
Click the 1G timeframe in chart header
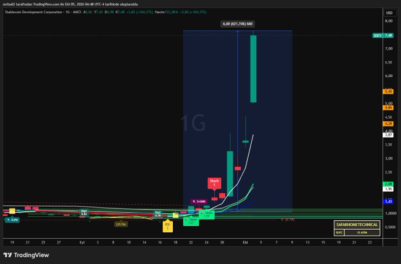click(x=68, y=12)
